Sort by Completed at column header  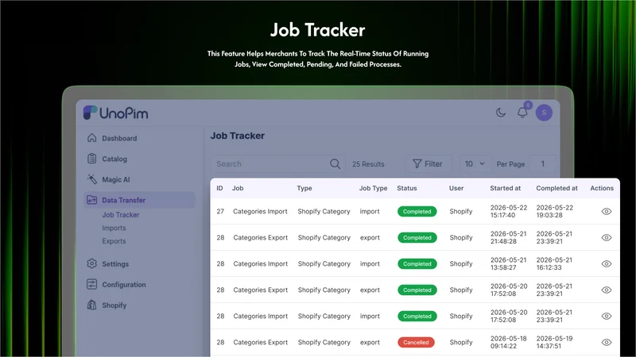[x=557, y=188]
